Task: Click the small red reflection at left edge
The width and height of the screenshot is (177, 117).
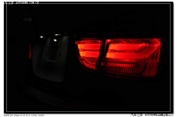Action: (x=30, y=51)
